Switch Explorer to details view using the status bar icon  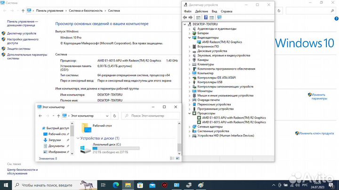pyautogui.click(x=172, y=158)
